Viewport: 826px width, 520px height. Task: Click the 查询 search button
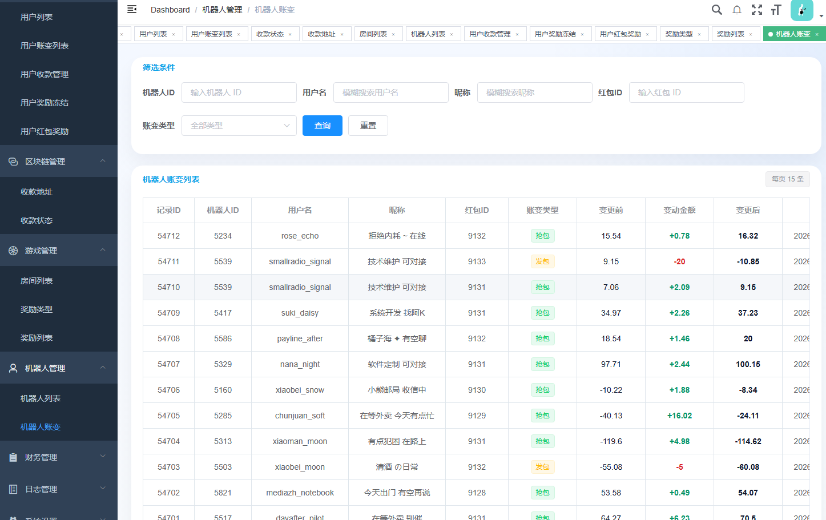pos(323,126)
